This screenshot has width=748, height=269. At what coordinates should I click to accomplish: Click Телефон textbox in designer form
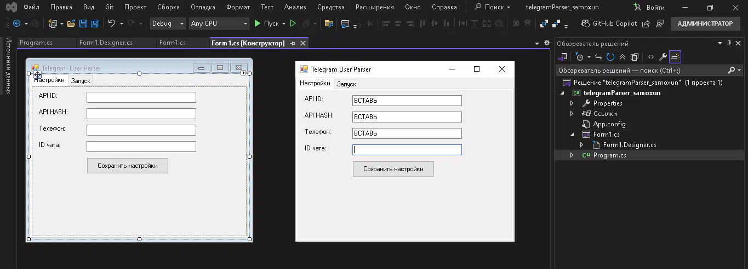coord(141,130)
